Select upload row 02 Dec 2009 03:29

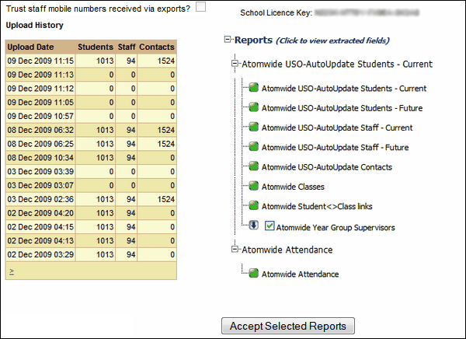tap(91, 254)
